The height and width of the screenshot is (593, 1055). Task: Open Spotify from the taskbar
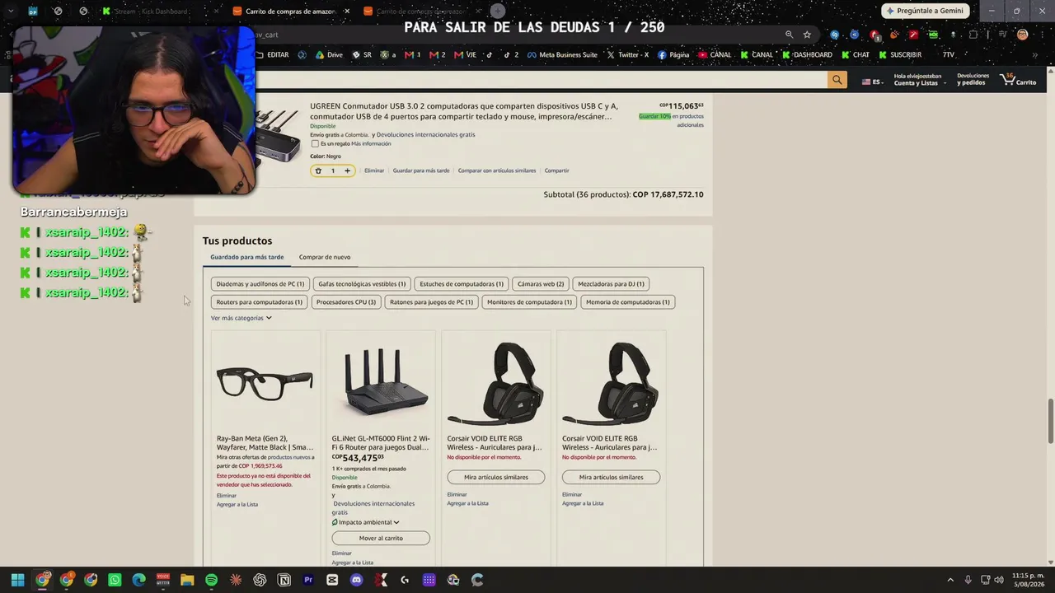point(211,580)
